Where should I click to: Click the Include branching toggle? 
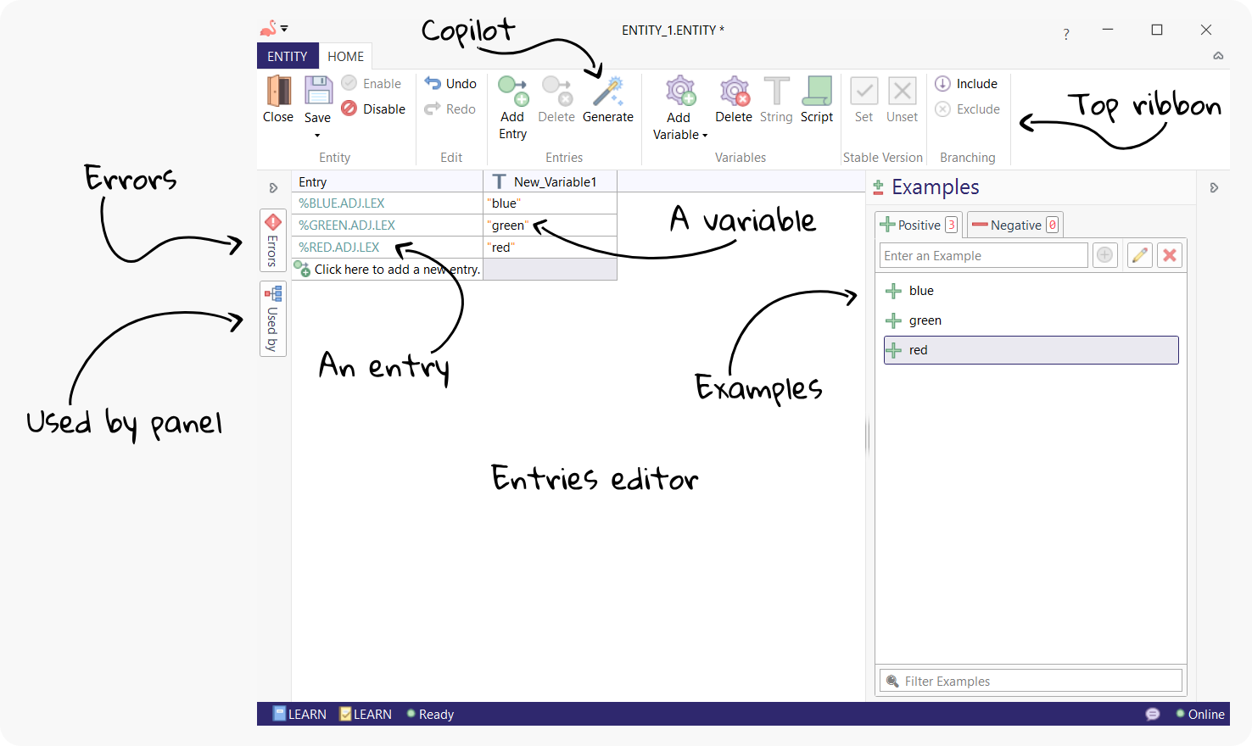coord(966,83)
